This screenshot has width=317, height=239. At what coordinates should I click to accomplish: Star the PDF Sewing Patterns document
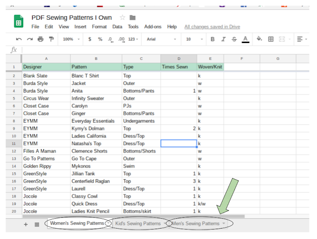pos(122,18)
